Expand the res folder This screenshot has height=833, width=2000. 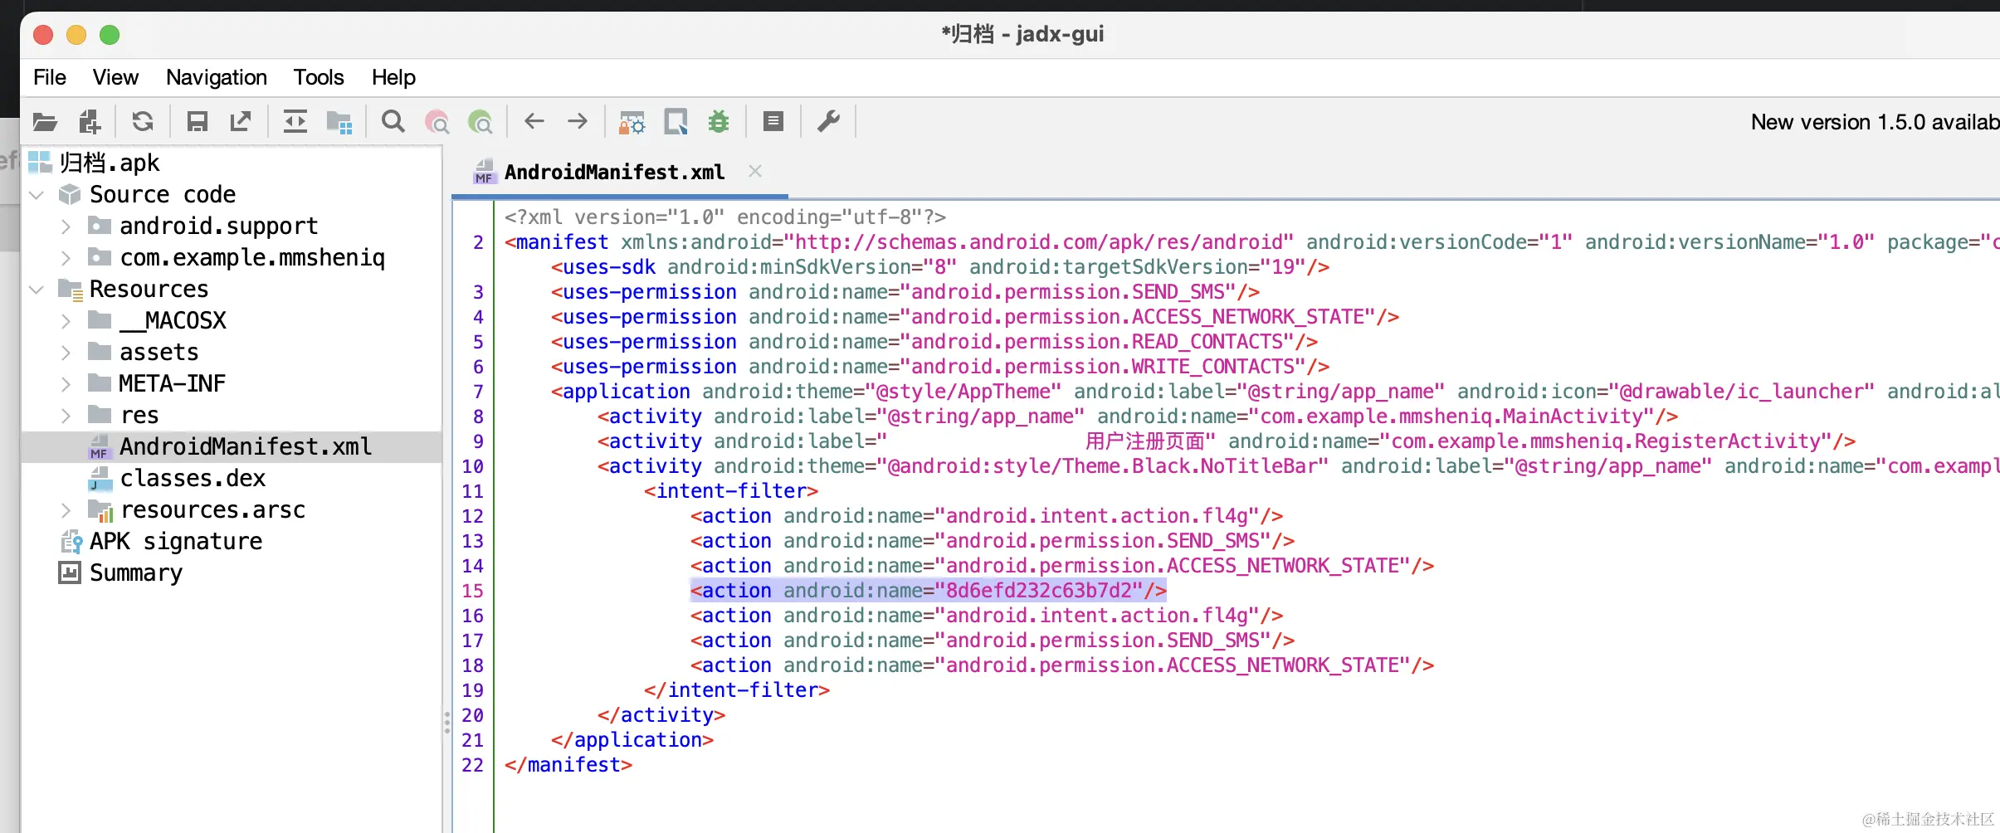coord(66,416)
